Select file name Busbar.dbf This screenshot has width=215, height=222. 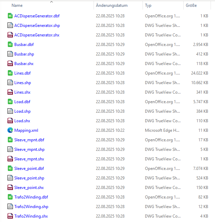[x=24, y=45]
